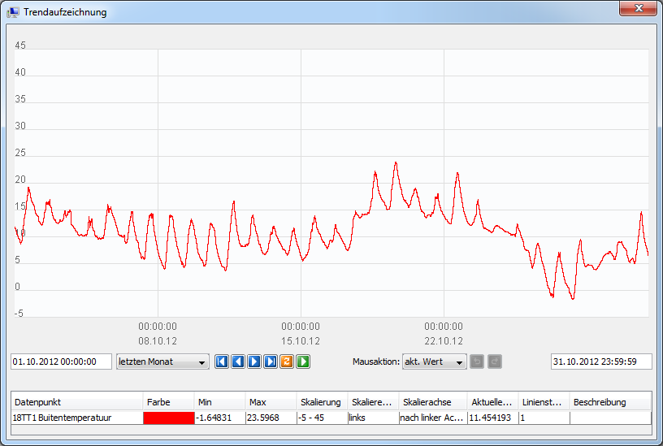Click the 15.10.12 time axis label
Viewport: 663px width, 446px height.
(x=301, y=340)
